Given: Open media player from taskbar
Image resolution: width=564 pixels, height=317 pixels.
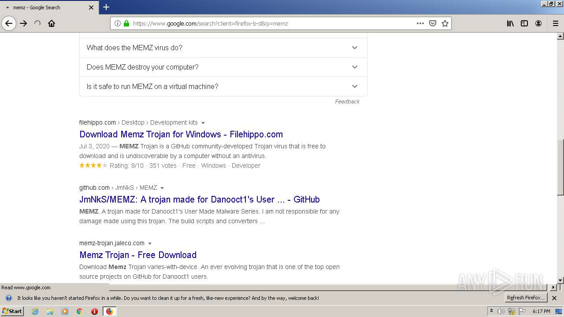Looking at the screenshot, I should (65, 311).
